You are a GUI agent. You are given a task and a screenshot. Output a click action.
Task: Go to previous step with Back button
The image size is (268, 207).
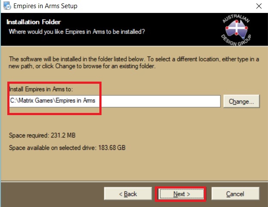pos(128,194)
